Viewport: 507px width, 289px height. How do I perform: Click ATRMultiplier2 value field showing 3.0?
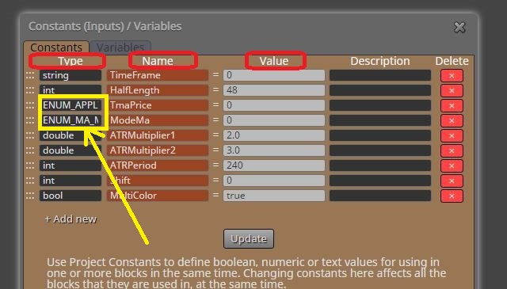coord(274,150)
